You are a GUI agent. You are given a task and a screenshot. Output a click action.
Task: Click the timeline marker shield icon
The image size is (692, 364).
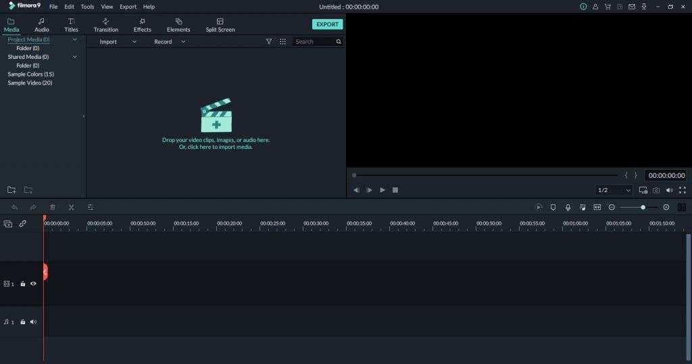553,207
